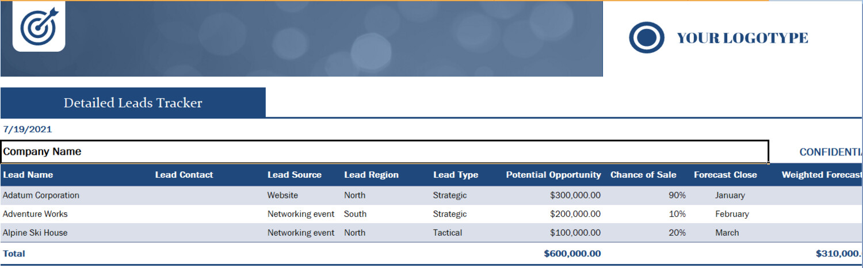This screenshot has height=268, width=863.
Task: Click the $300,000.00 opportunity cell
Action: [x=575, y=196]
